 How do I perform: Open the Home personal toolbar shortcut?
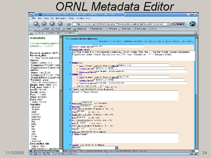pos(56,29)
